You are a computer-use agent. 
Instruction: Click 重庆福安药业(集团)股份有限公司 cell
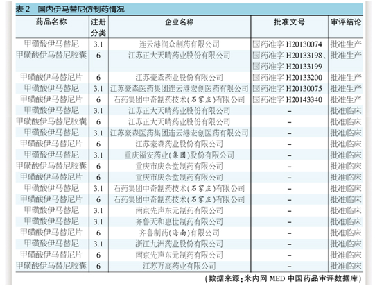(x=179, y=155)
